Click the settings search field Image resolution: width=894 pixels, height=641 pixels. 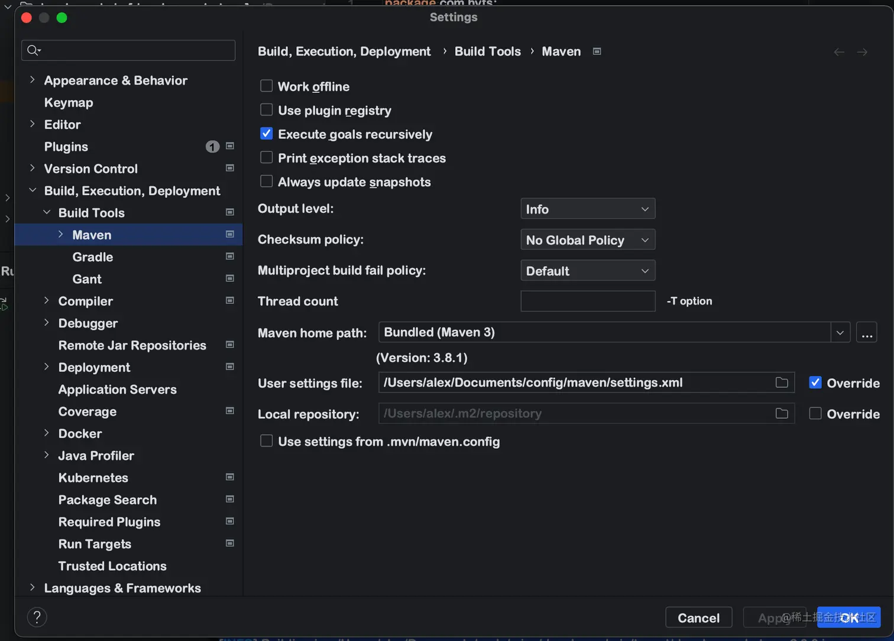pyautogui.click(x=128, y=50)
